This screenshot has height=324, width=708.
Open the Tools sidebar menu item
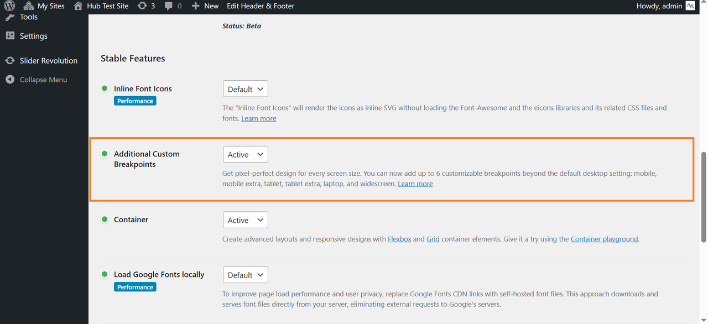tap(29, 18)
